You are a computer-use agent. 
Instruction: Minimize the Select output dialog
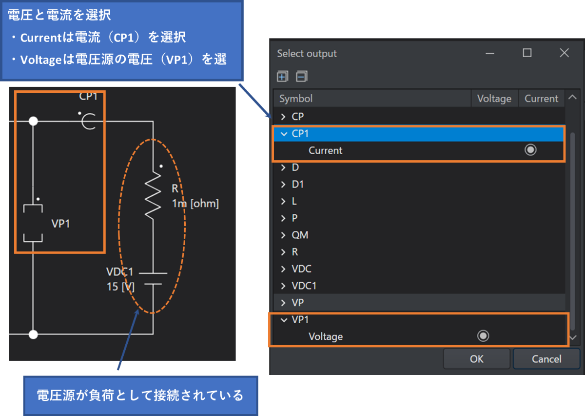[490, 53]
